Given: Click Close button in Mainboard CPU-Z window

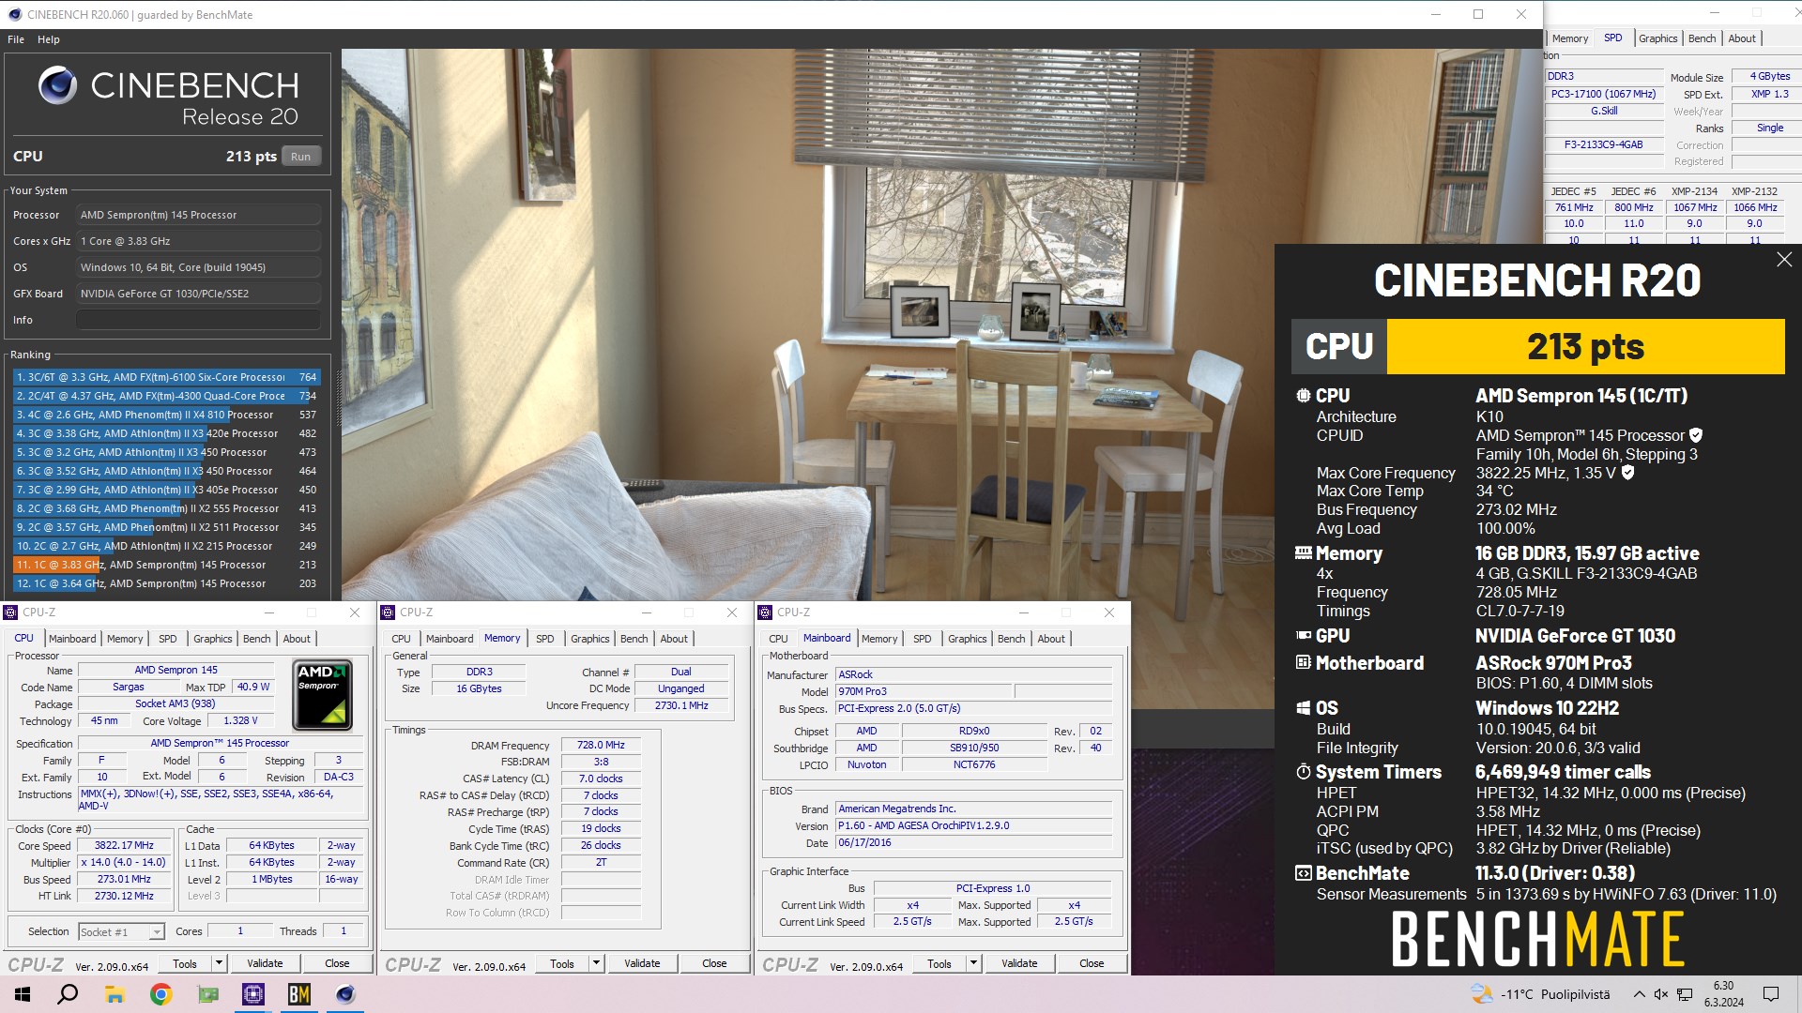Looking at the screenshot, I should (x=1092, y=963).
